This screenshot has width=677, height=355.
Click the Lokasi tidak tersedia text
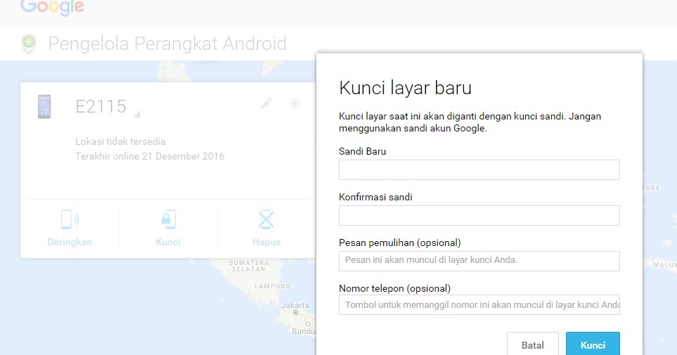coord(120,141)
